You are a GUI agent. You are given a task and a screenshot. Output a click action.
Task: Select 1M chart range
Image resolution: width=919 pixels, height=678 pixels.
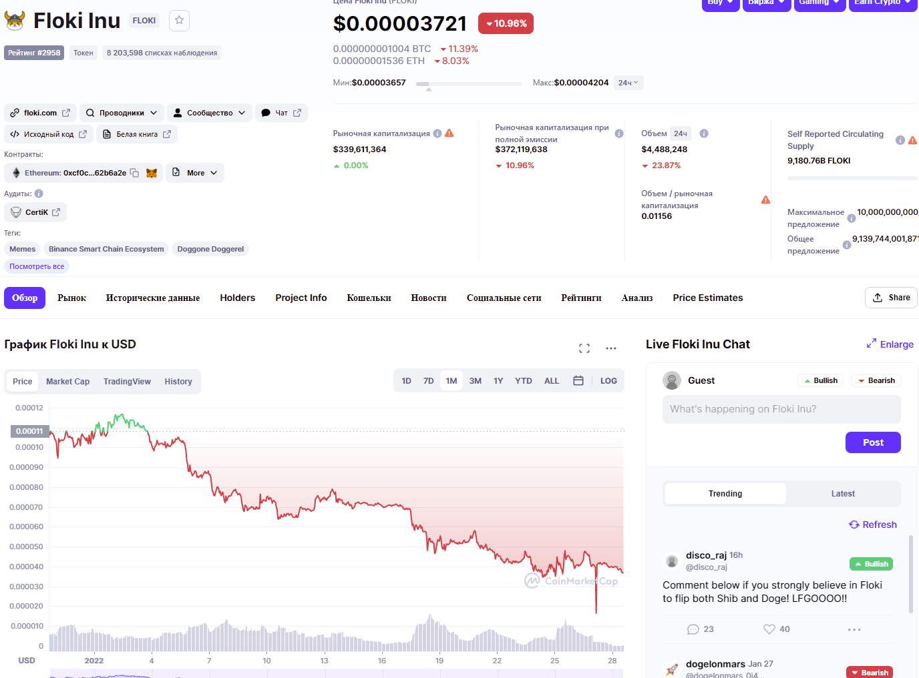pos(451,381)
